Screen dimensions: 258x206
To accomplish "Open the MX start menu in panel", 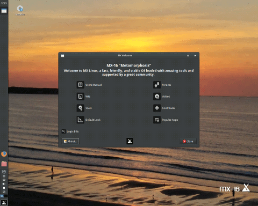I will point(4,203).
